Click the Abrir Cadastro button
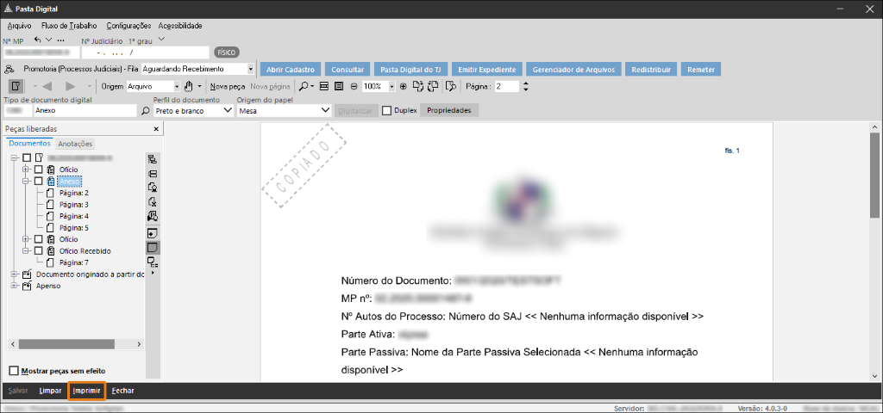The height and width of the screenshot is (413, 883). tap(290, 70)
